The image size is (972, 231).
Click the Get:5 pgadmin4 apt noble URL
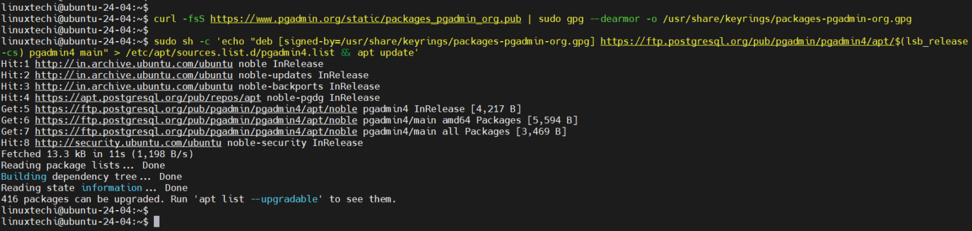pos(196,109)
